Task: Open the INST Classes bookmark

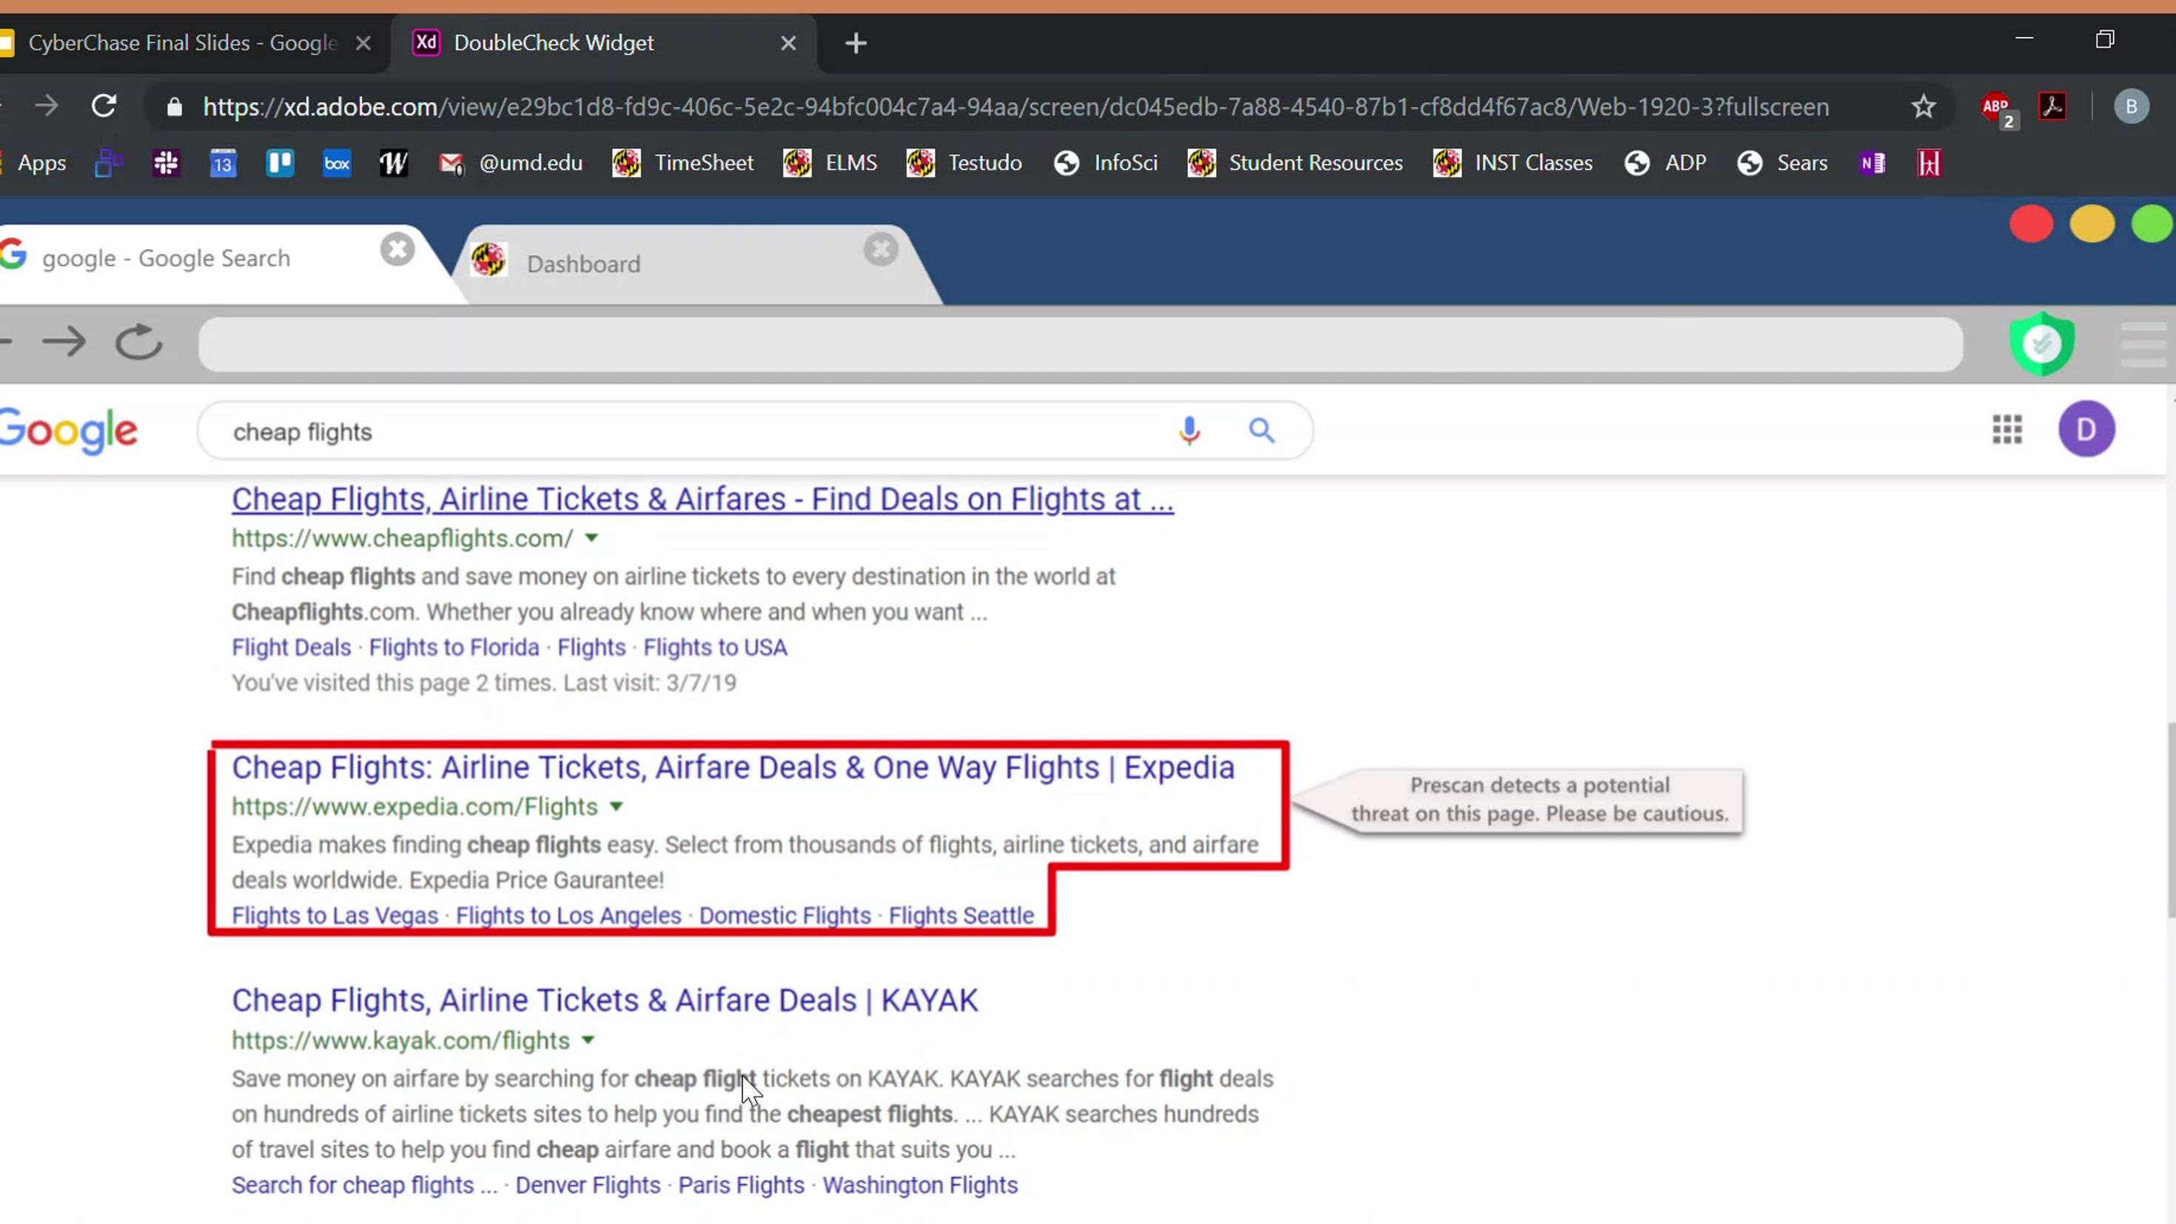Action: click(x=1514, y=163)
